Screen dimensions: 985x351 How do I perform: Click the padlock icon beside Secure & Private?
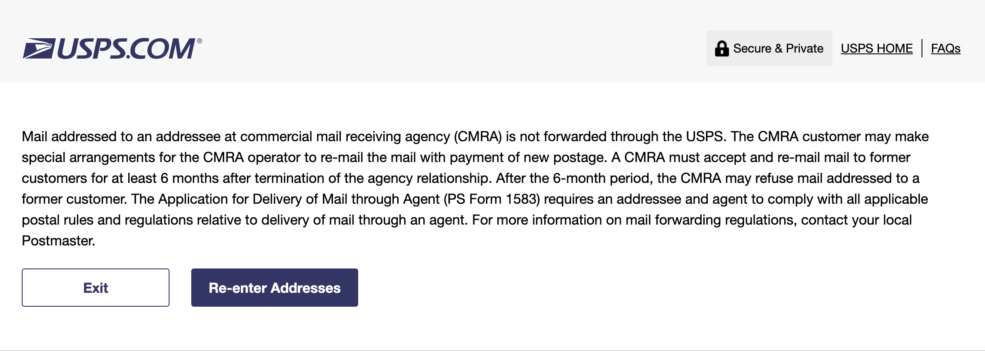[x=722, y=49]
